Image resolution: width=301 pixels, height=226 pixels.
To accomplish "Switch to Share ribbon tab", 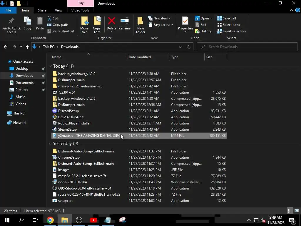I will 42,10.
